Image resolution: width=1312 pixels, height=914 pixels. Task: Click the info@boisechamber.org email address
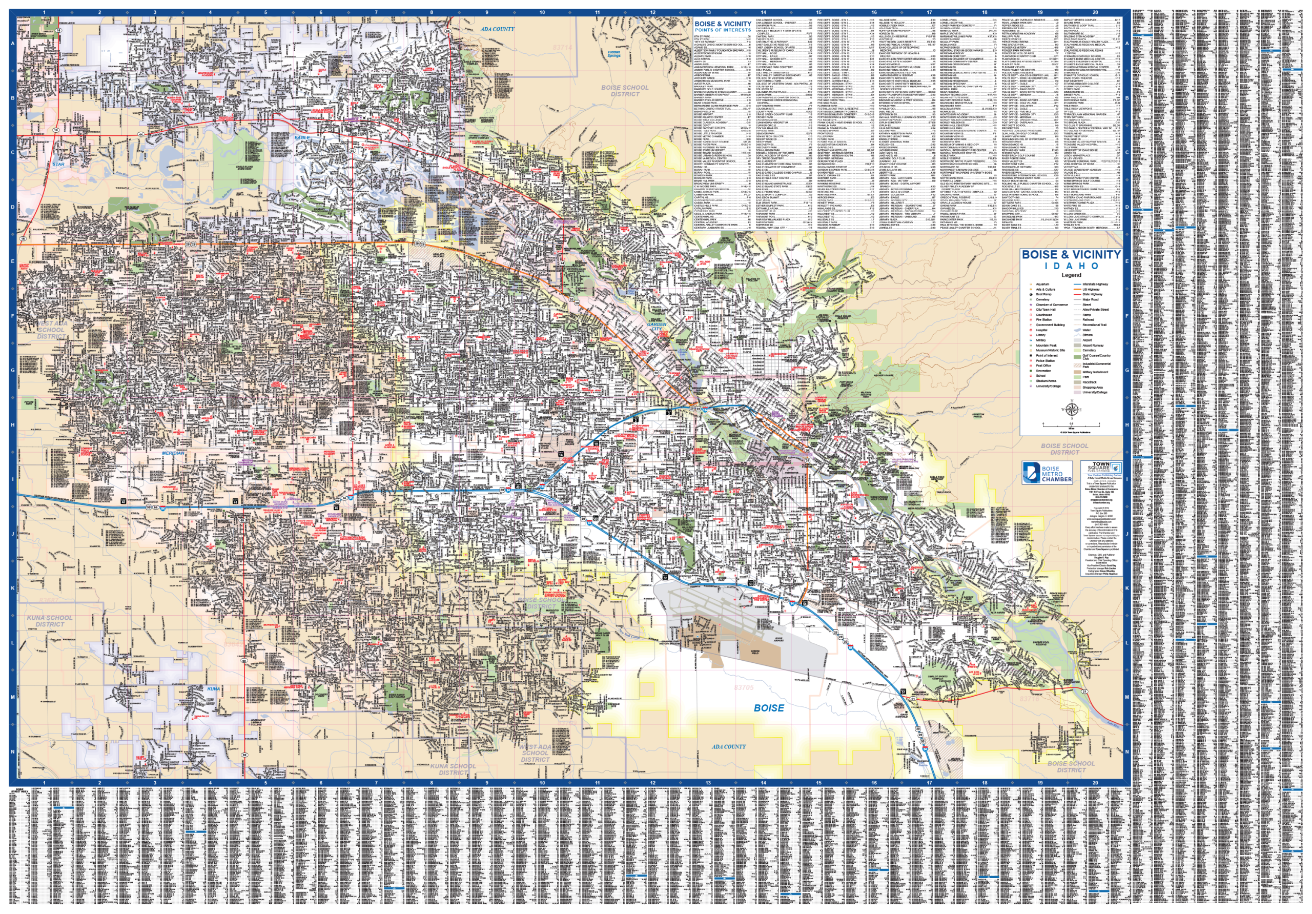[x=1101, y=500]
